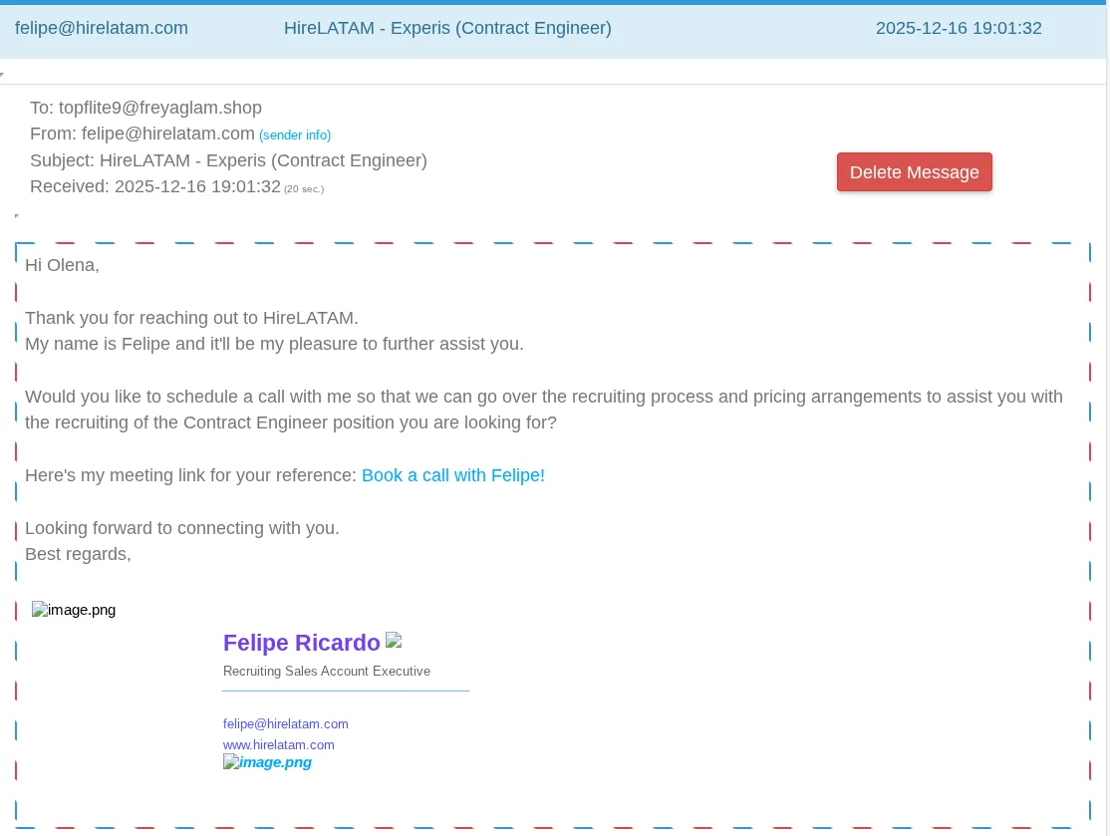The height and width of the screenshot is (836, 1110).
Task: Open the "(sender info)" link
Action: click(x=295, y=135)
